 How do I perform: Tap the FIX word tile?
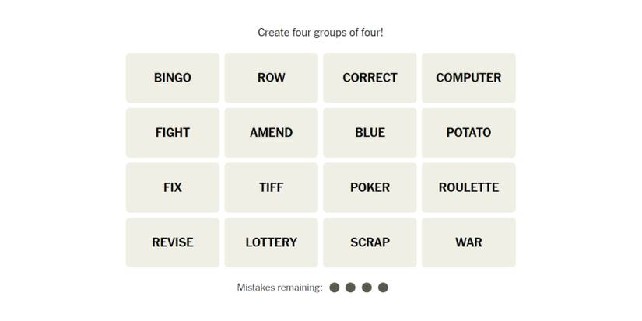[x=172, y=187]
